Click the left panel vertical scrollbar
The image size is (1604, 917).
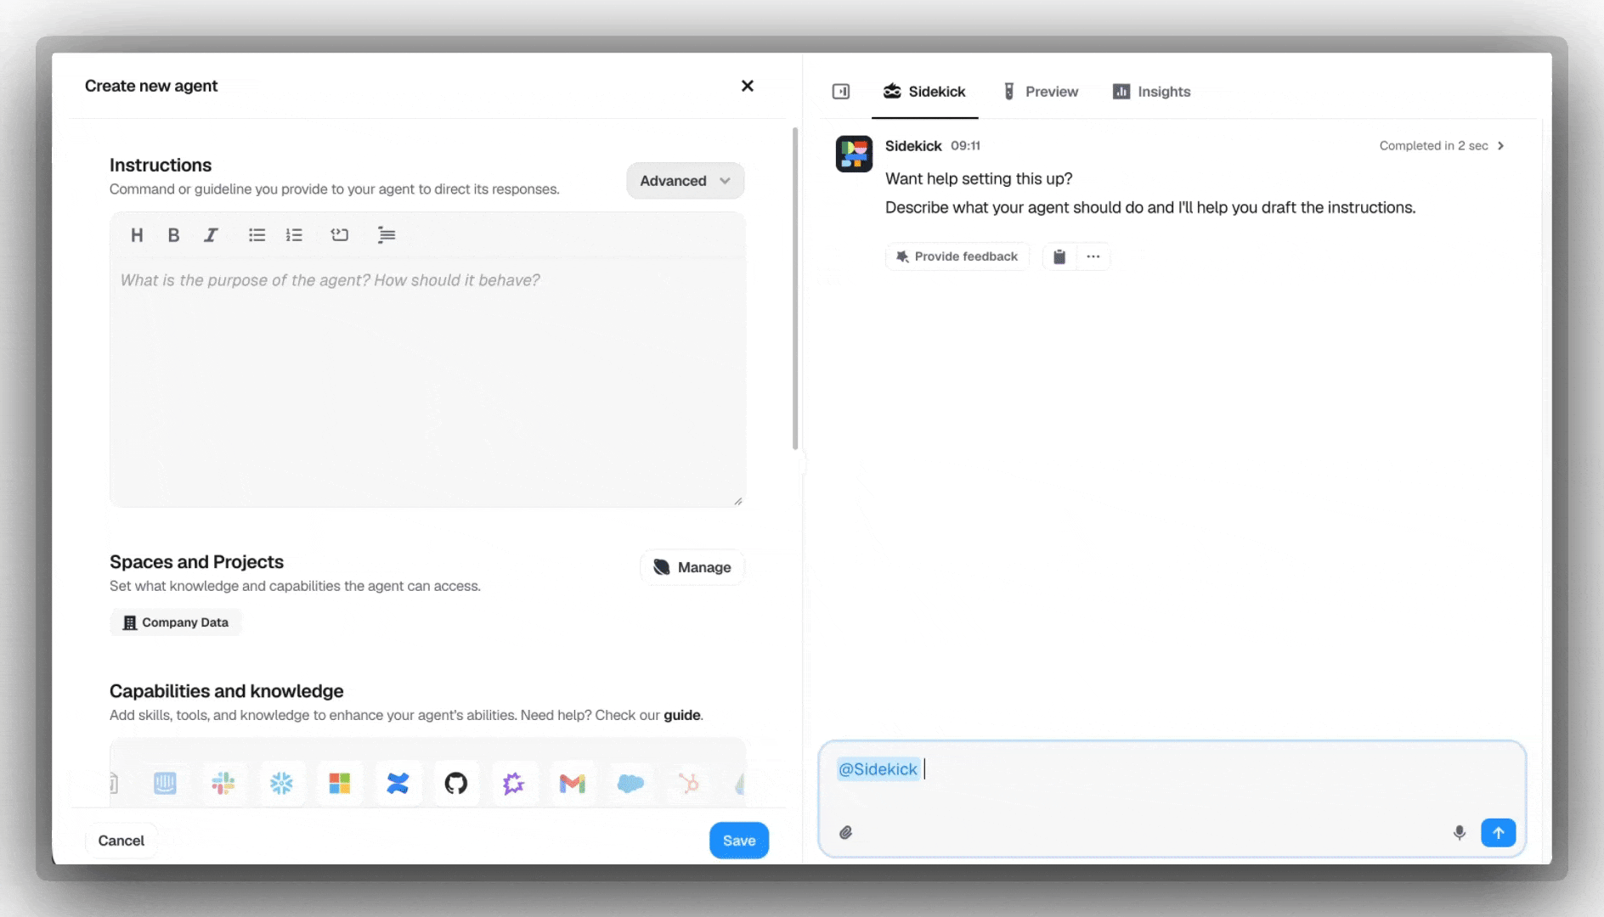795,289
